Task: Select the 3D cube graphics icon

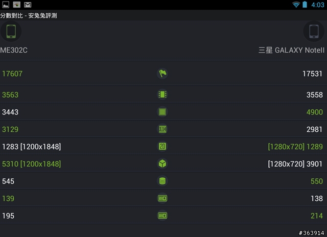Action: coord(162,163)
